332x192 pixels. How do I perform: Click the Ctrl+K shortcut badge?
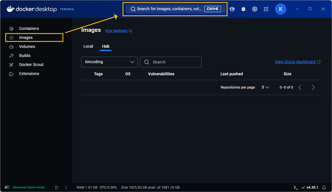point(212,9)
